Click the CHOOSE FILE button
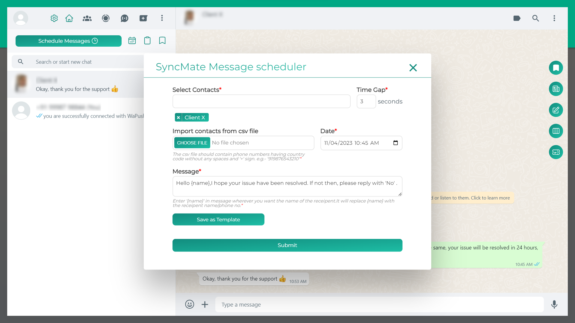575x323 pixels. pos(192,143)
